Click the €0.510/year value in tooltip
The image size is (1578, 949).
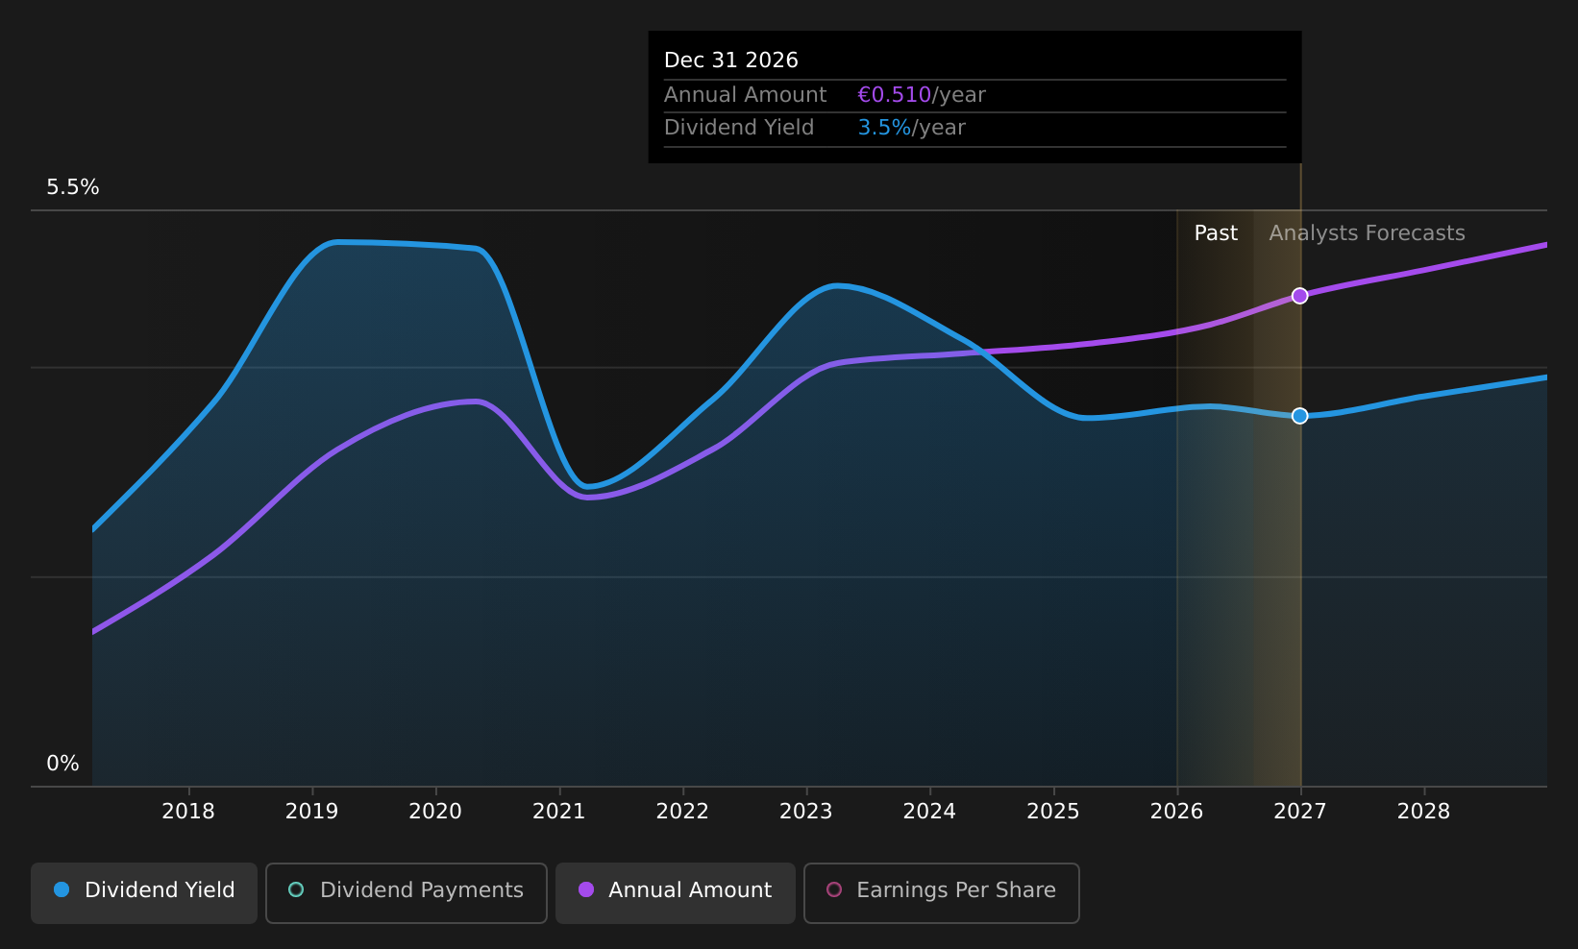point(922,95)
